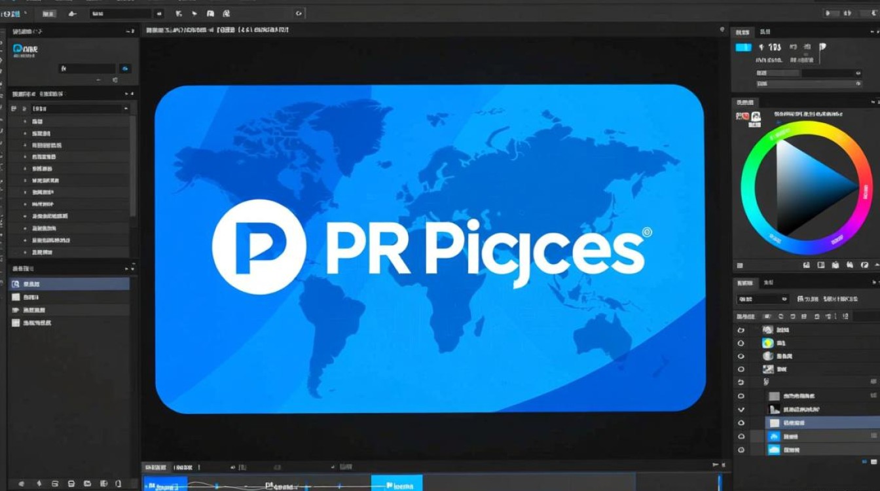Click the blue button beside the left panel input
The image size is (880, 491).
coord(125,68)
